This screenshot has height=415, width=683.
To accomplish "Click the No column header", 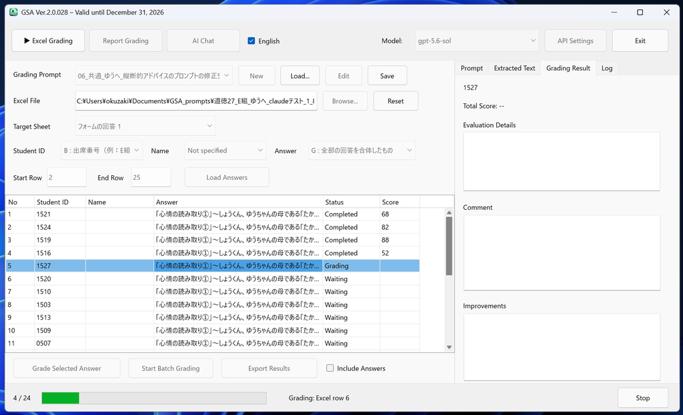I will click(x=20, y=203).
